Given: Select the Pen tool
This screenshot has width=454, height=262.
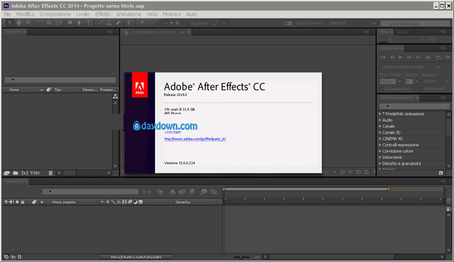Looking at the screenshot, I should [x=79, y=23].
